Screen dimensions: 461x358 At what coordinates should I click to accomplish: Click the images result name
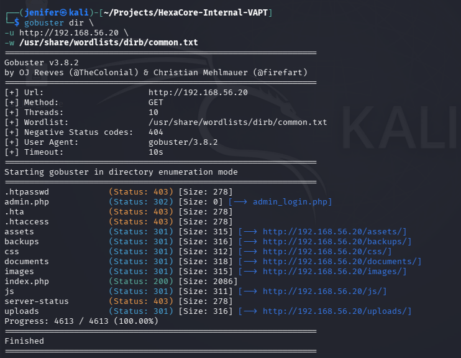point(19,272)
